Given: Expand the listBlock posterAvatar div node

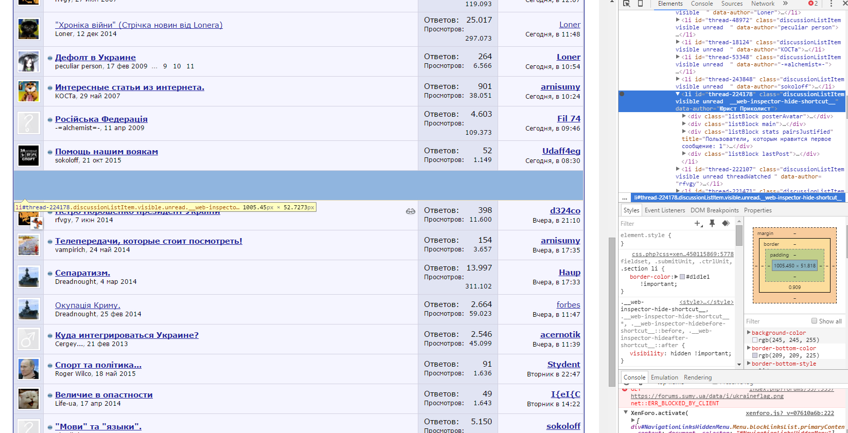Looking at the screenshot, I should coord(684,116).
